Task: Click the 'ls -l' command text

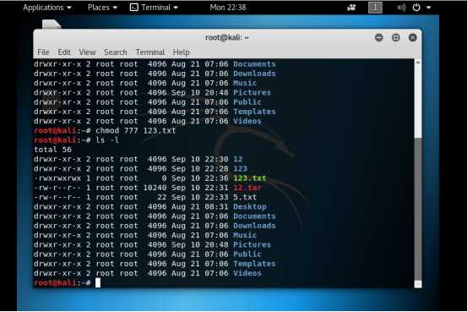Action: click(107, 140)
